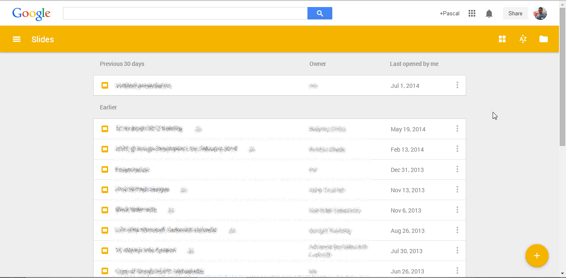Click the Google logo

click(x=31, y=14)
